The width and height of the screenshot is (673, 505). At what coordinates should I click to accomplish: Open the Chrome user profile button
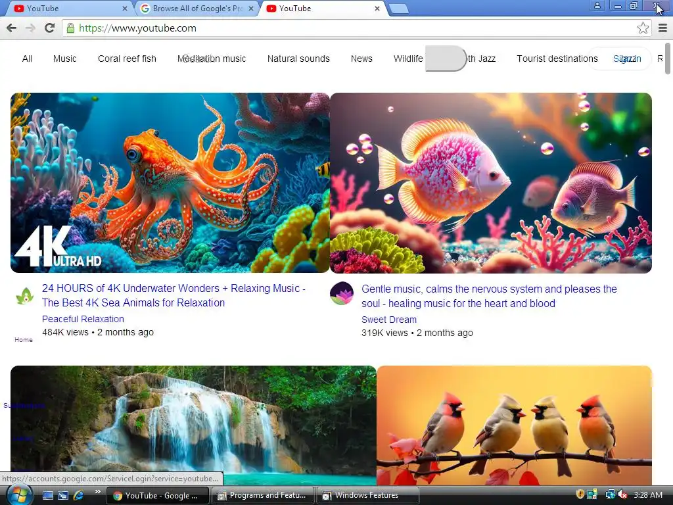pyautogui.click(x=597, y=5)
